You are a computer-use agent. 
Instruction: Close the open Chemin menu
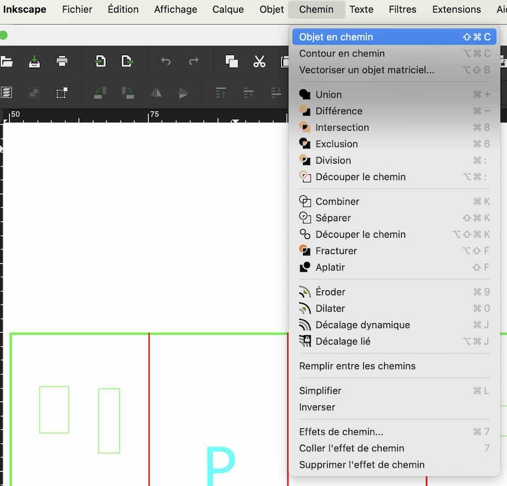(x=316, y=10)
